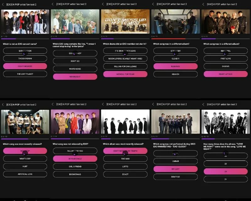Open the Don't Mess Up My Tempo motorcycle image

pos(125,21)
